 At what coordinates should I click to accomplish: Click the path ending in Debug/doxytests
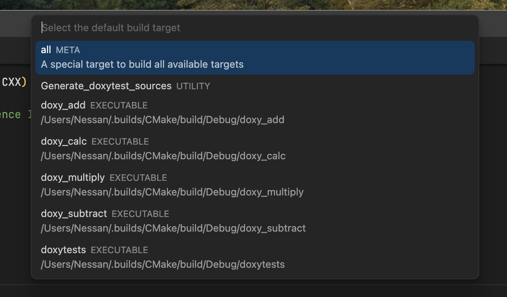point(163,265)
